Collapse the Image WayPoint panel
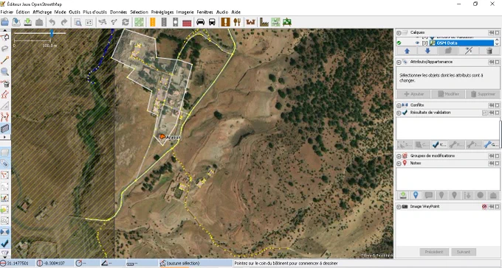Viewport: 502px width, 268px height. pos(399,207)
